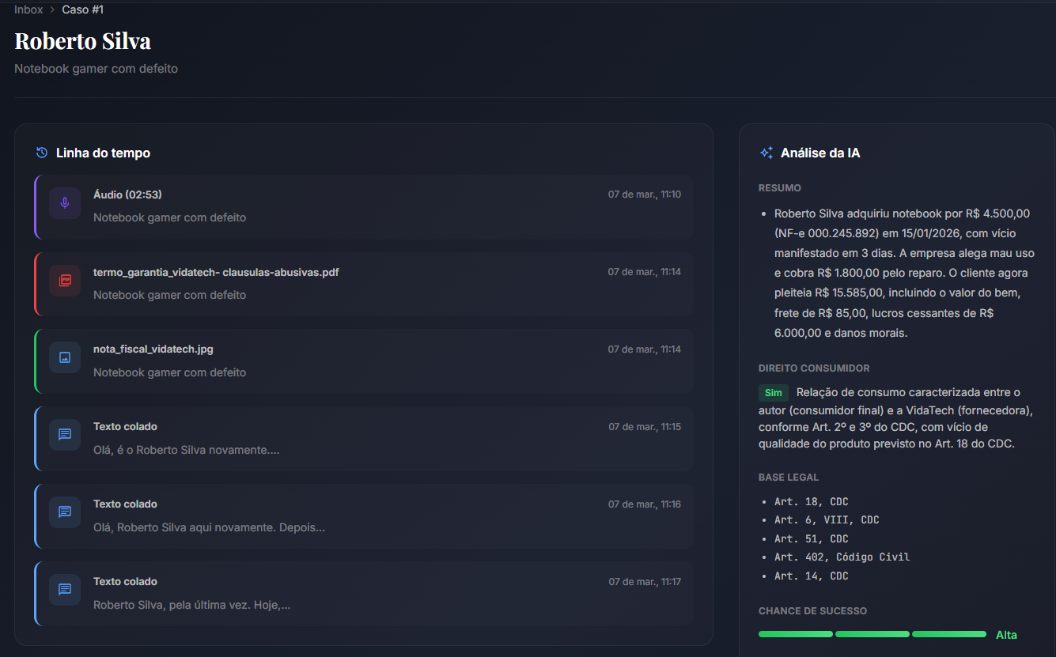Click Art. 14, CDC legal item
1056x657 pixels.
[x=812, y=576]
